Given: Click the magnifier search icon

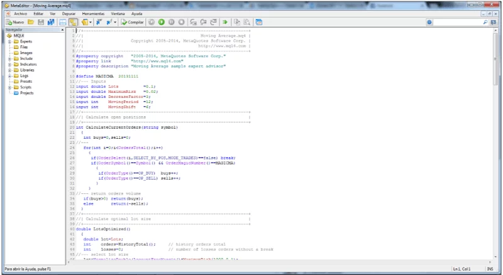Looking at the screenshot, I should tap(485, 22).
